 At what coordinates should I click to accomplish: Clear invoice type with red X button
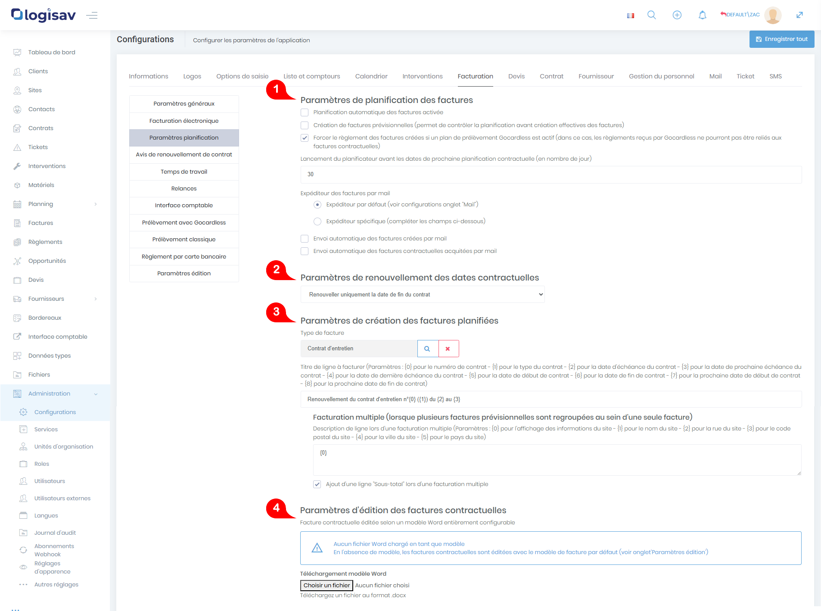click(x=448, y=349)
